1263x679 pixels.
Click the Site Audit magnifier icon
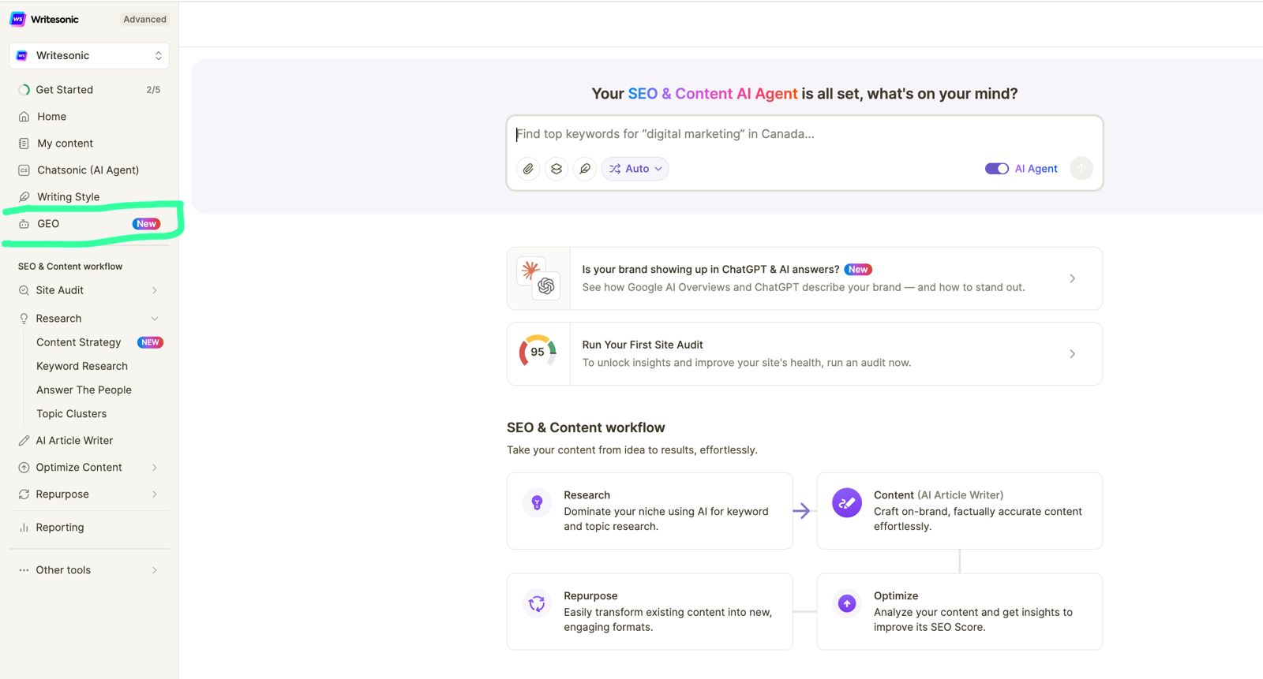[24, 290]
